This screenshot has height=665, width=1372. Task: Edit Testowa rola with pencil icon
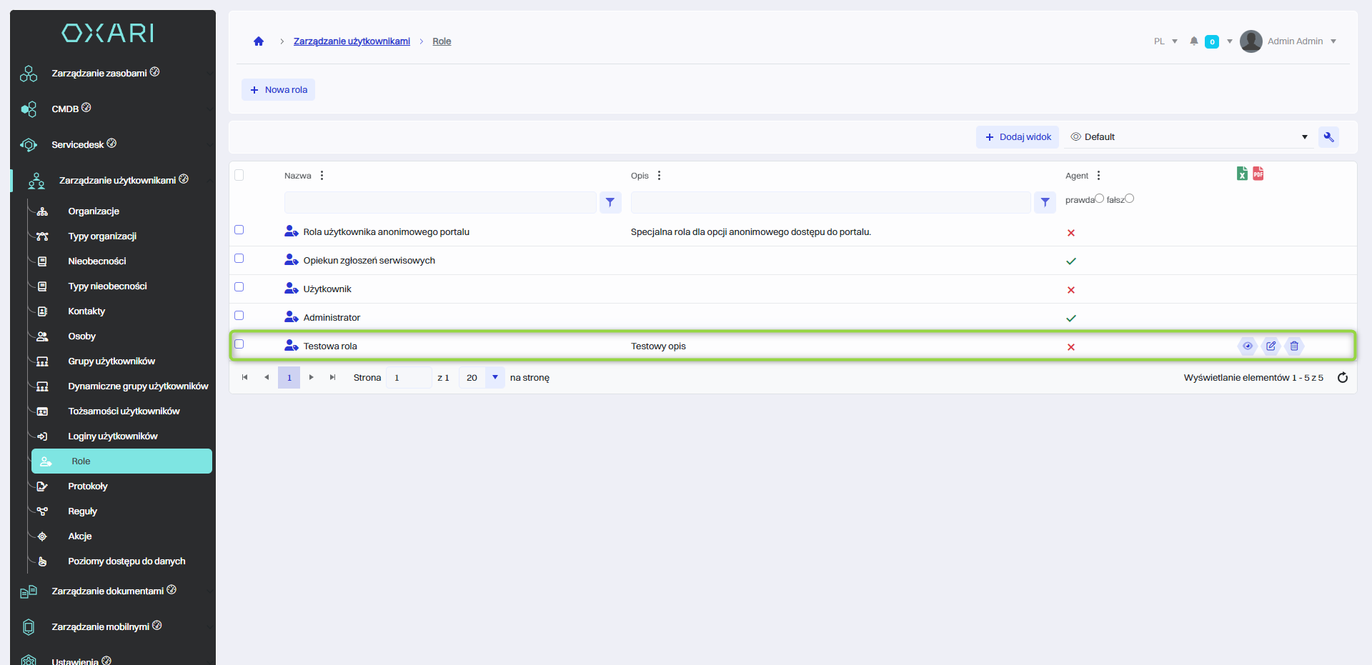tap(1271, 346)
